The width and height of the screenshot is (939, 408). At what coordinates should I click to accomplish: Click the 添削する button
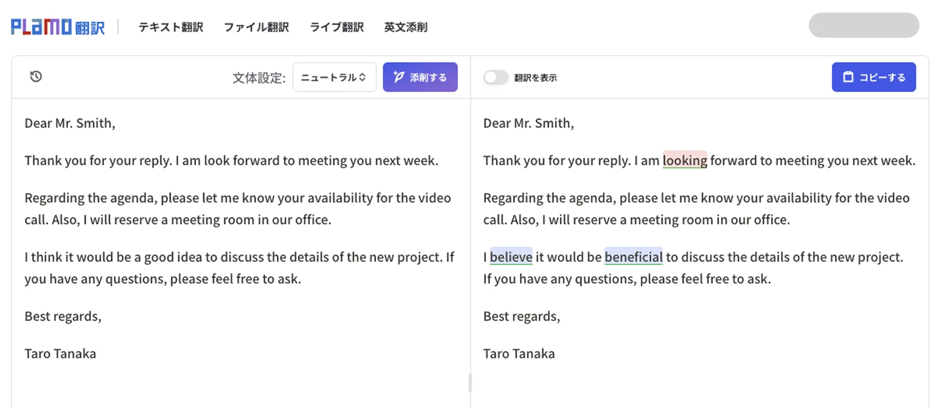420,77
